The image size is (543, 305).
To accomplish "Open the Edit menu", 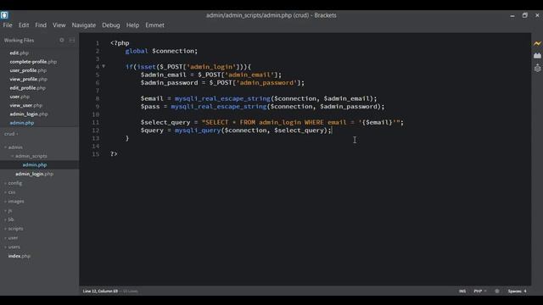I will pyautogui.click(x=24, y=25).
